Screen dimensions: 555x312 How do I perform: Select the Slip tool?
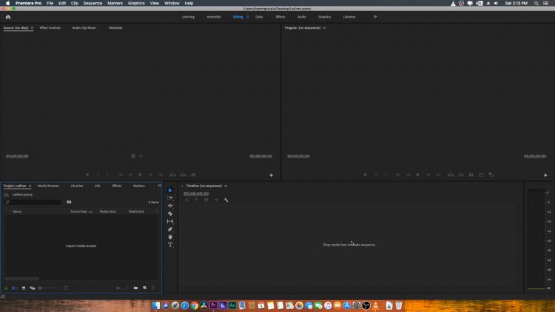point(170,222)
